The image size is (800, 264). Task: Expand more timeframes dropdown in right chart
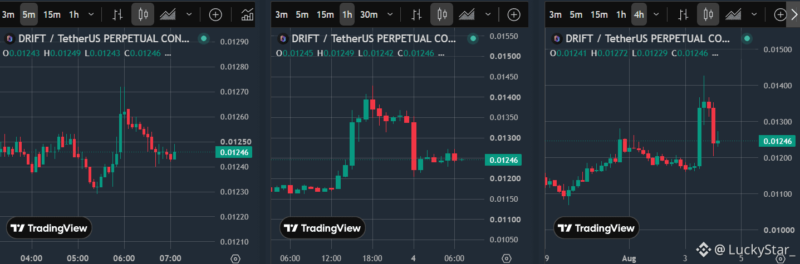(x=656, y=14)
